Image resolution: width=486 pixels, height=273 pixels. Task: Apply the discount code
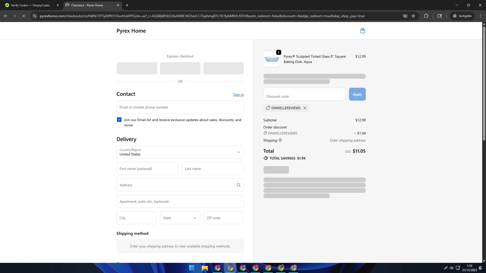[357, 94]
